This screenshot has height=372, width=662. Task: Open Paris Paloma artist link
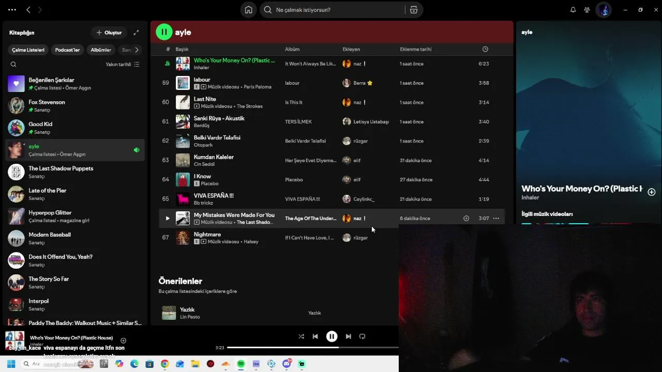point(258,87)
